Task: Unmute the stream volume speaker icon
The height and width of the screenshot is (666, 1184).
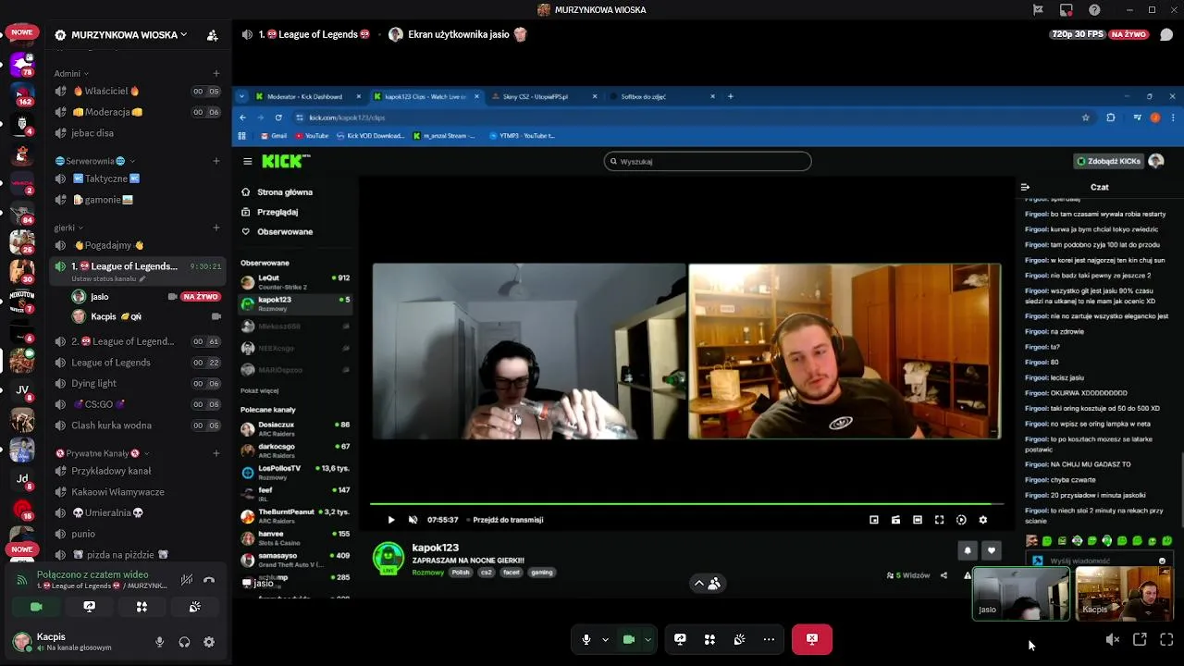Action: pyautogui.click(x=1113, y=639)
